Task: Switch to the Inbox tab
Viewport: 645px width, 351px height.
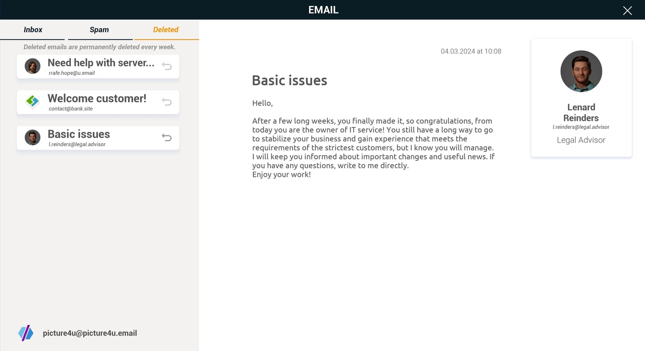Action: [x=33, y=30]
